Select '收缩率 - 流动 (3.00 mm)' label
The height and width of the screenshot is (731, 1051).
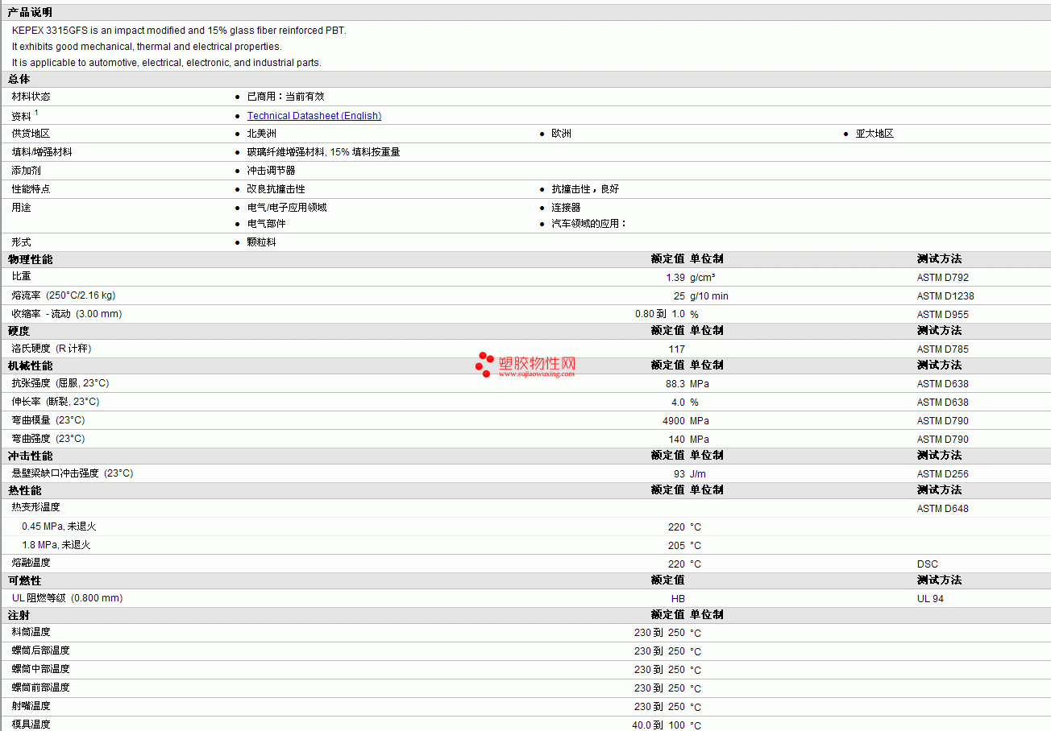(x=67, y=314)
